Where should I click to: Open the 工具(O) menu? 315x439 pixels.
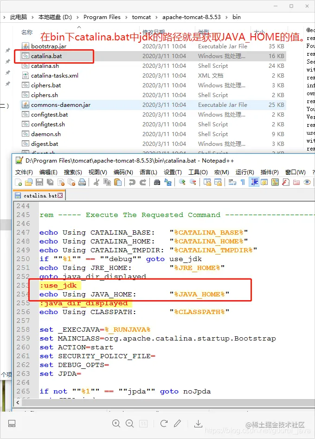[198, 172]
